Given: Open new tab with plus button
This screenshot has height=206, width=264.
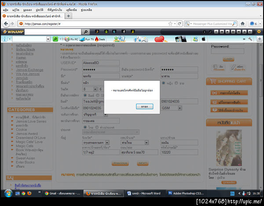Looking at the screenshot, I should tap(68, 16).
